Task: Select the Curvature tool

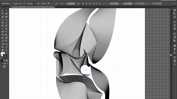Action: tap(6, 17)
